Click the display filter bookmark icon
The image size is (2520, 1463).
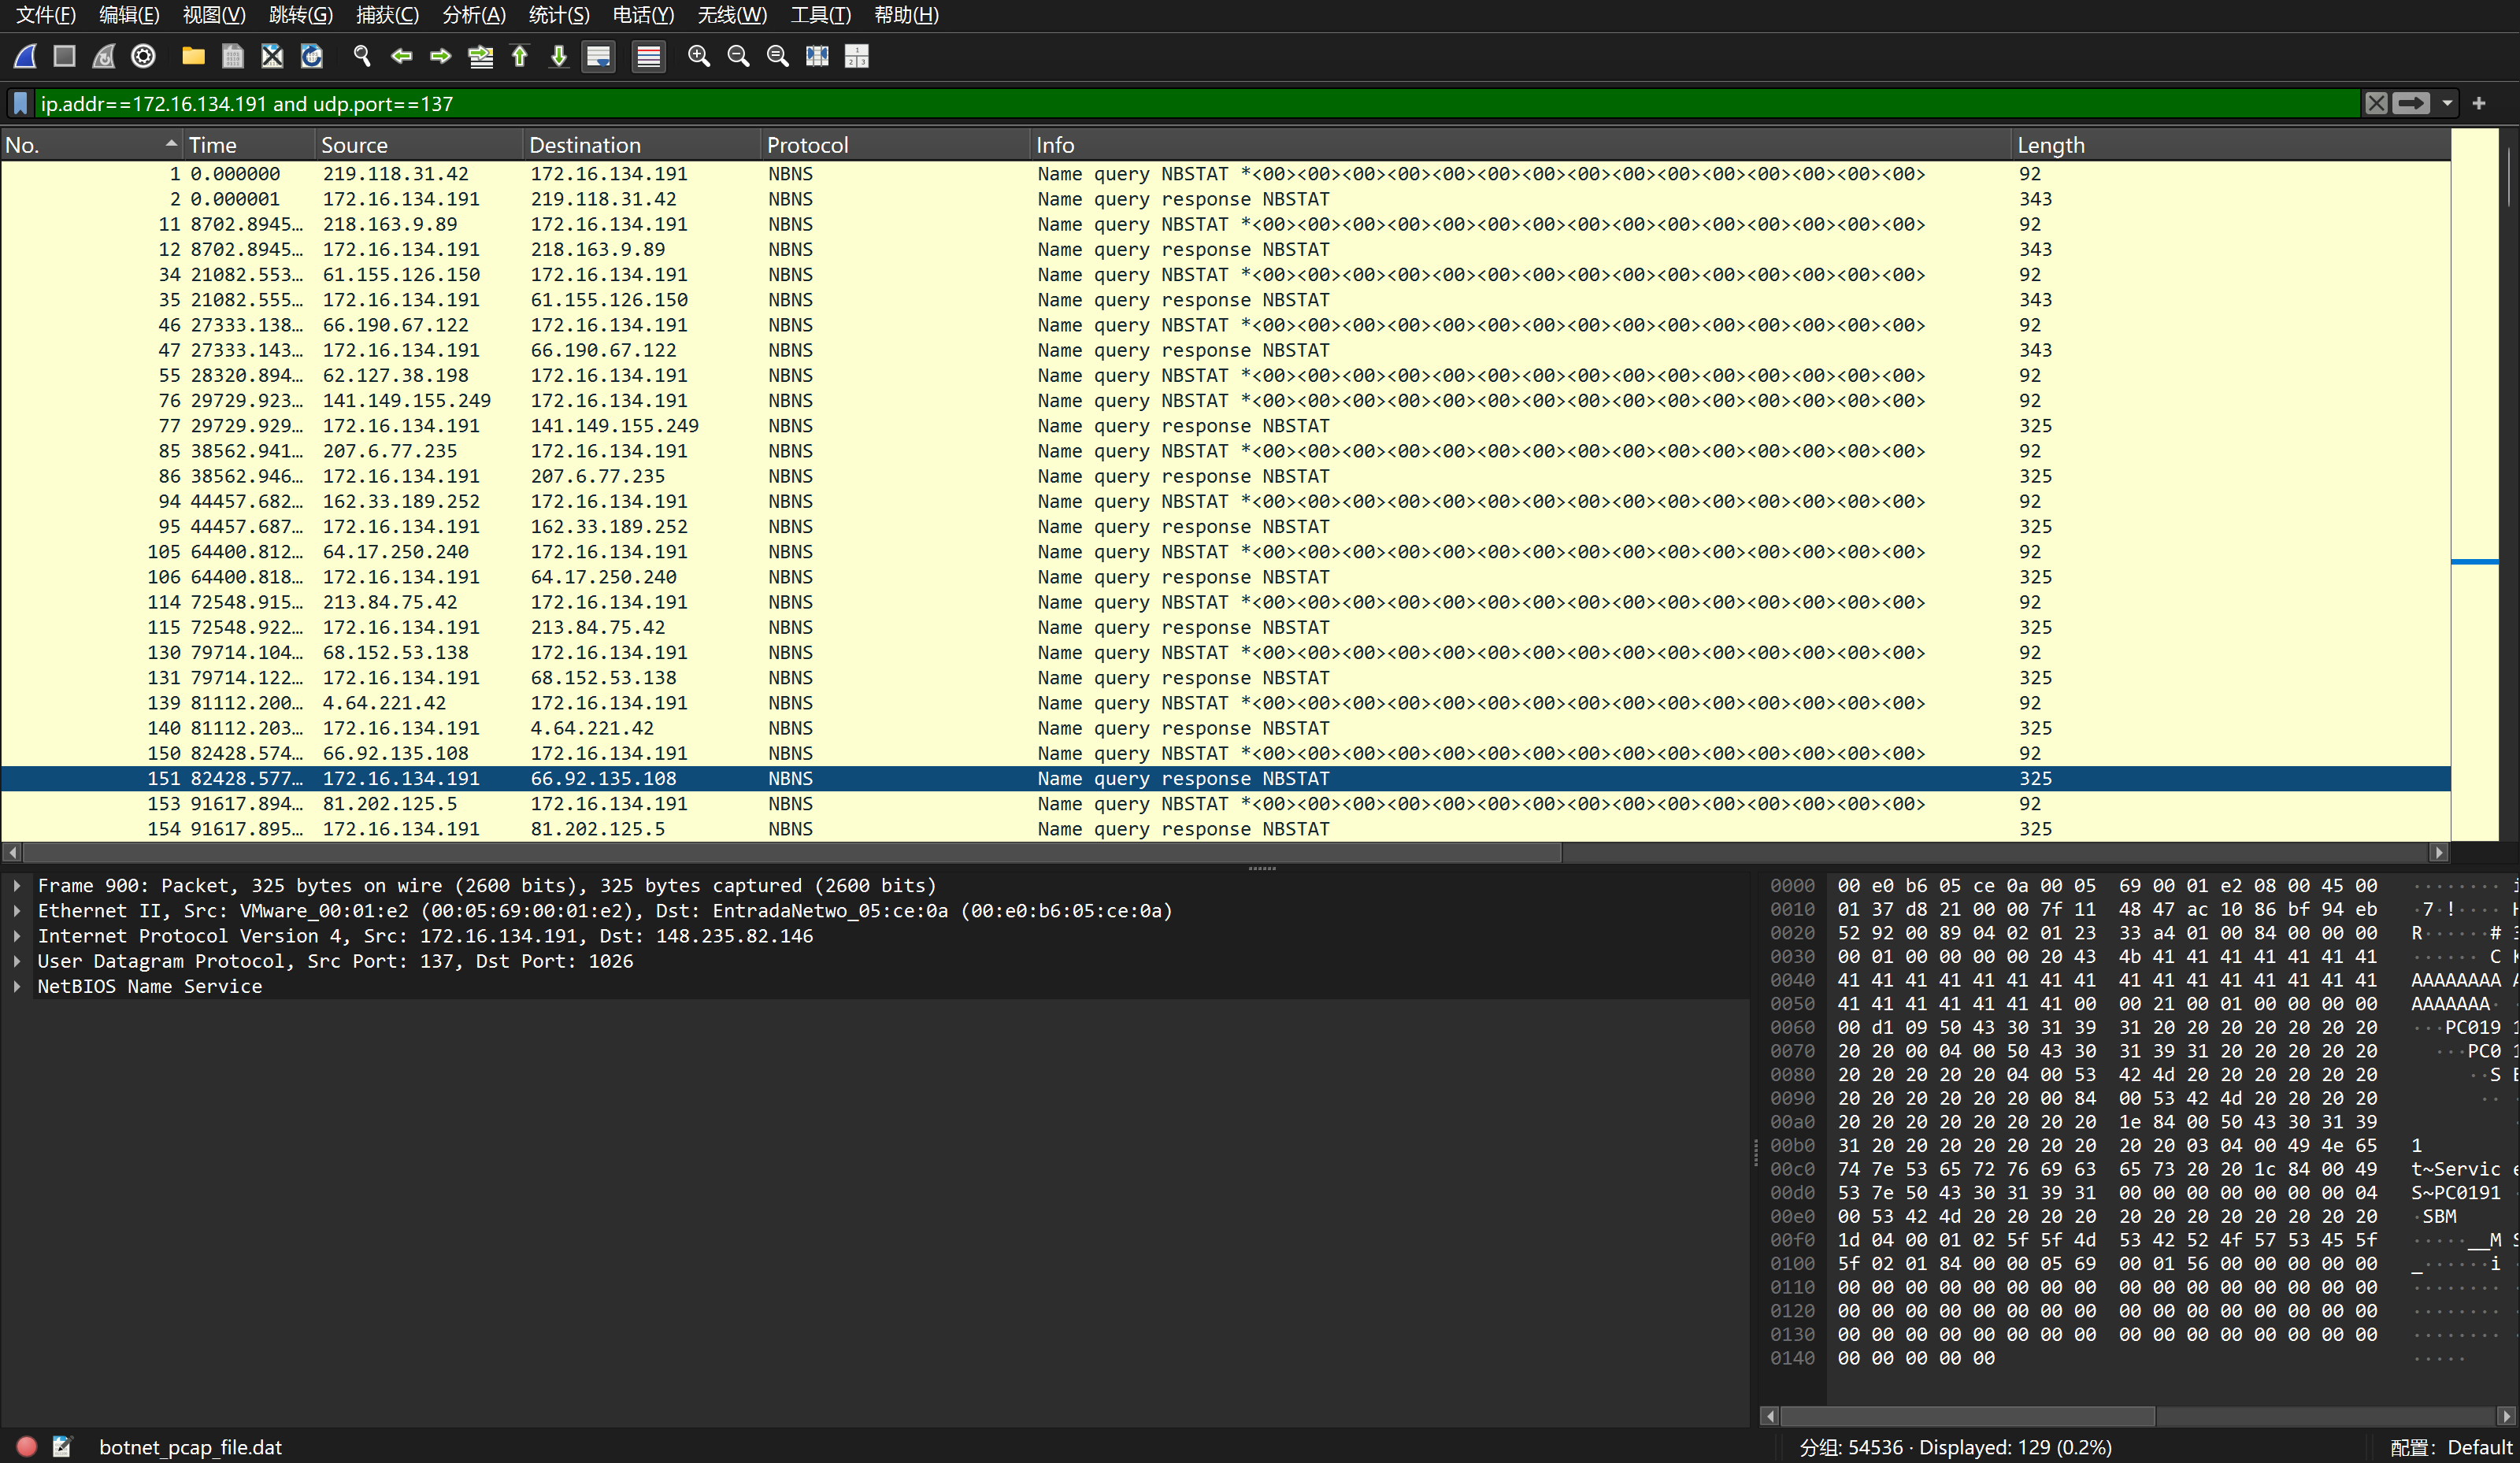(20, 103)
